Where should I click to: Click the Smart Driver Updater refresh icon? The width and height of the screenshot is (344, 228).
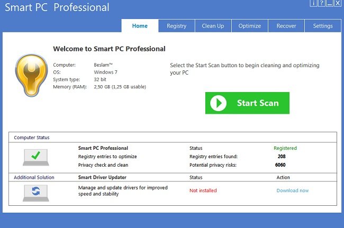pos(36,193)
